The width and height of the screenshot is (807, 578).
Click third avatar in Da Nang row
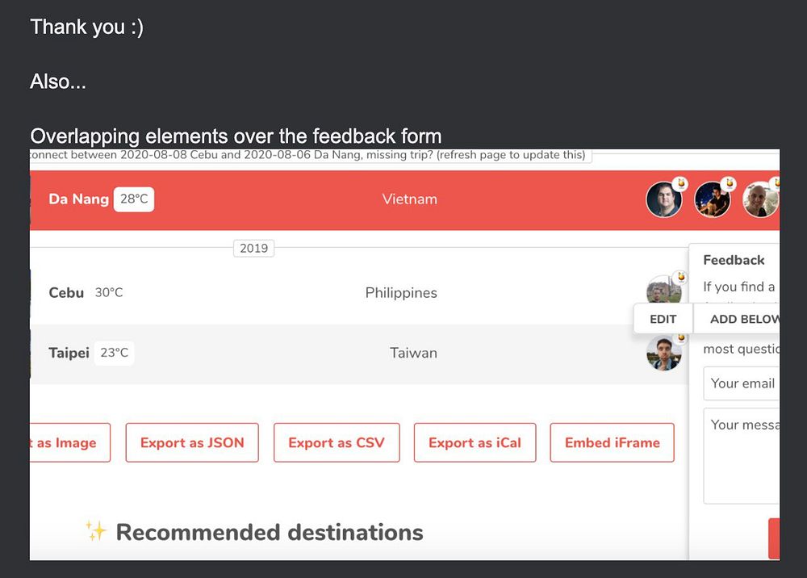click(761, 199)
